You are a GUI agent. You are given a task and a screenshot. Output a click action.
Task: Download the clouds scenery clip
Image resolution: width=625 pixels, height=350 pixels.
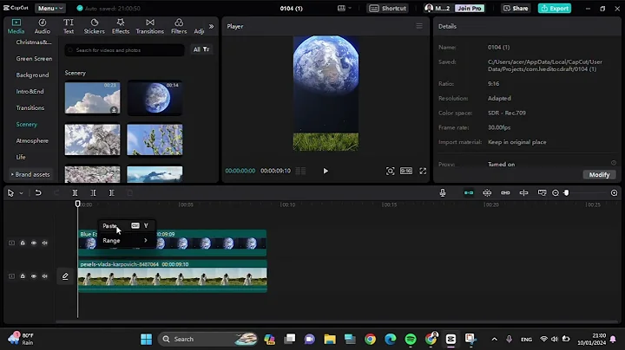pos(114,110)
